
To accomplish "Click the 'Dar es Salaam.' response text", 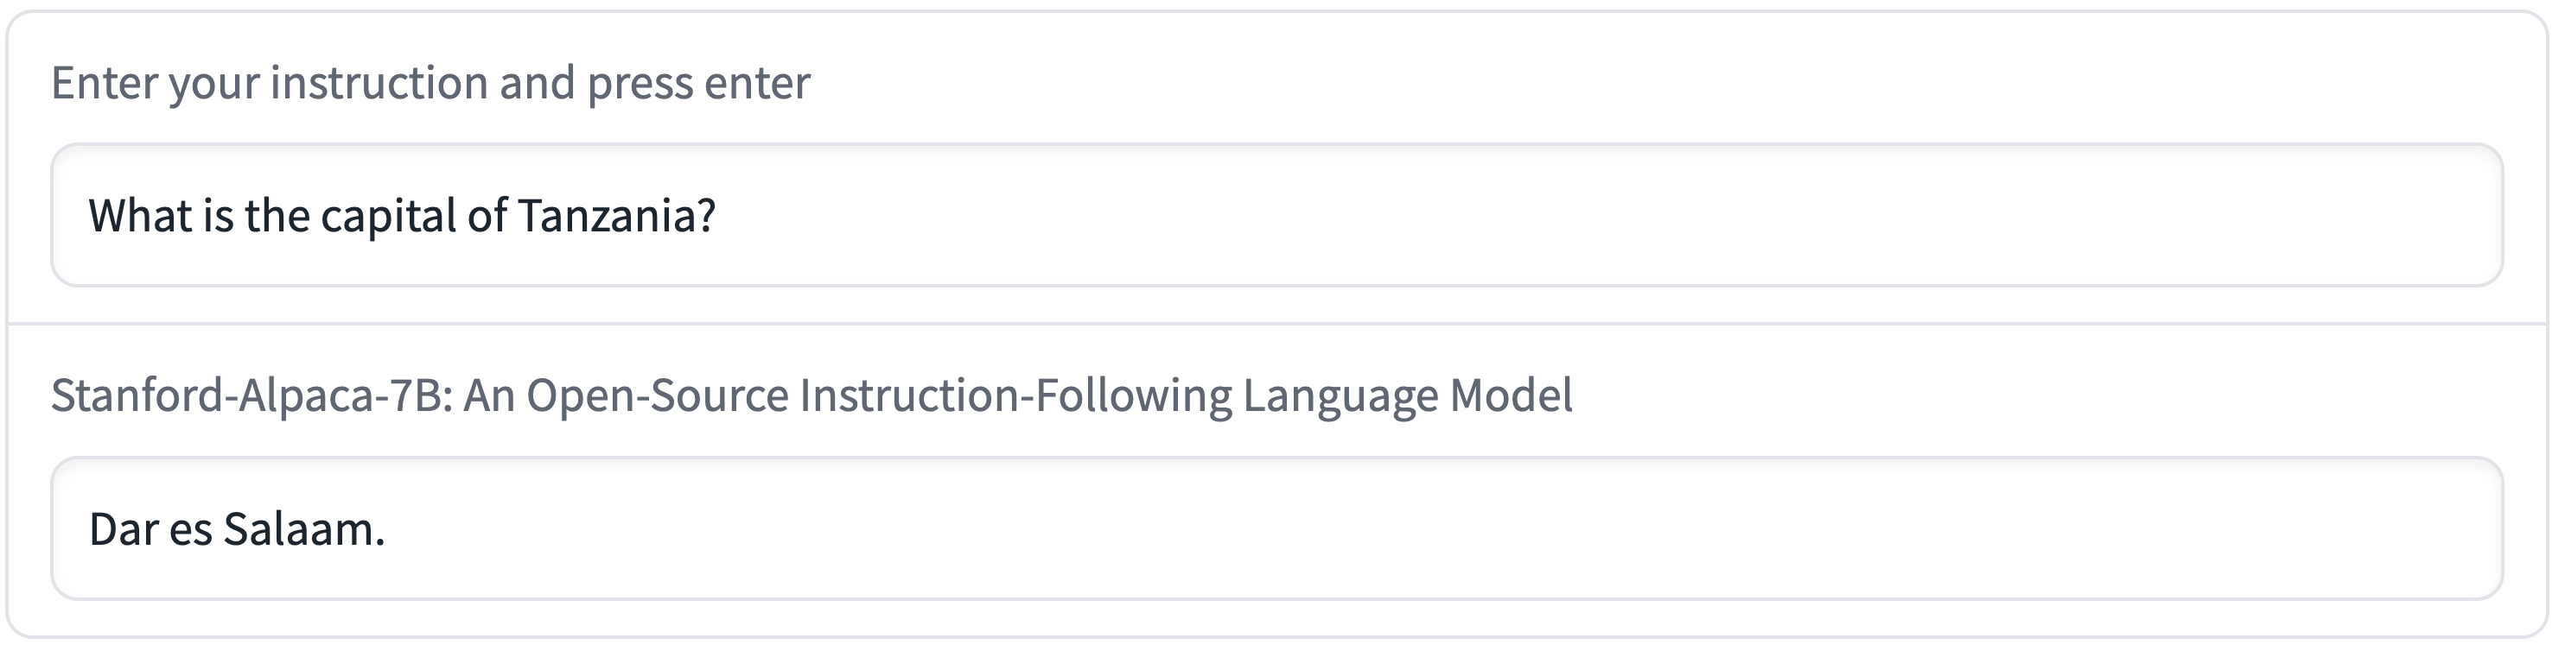I will (x=237, y=528).
